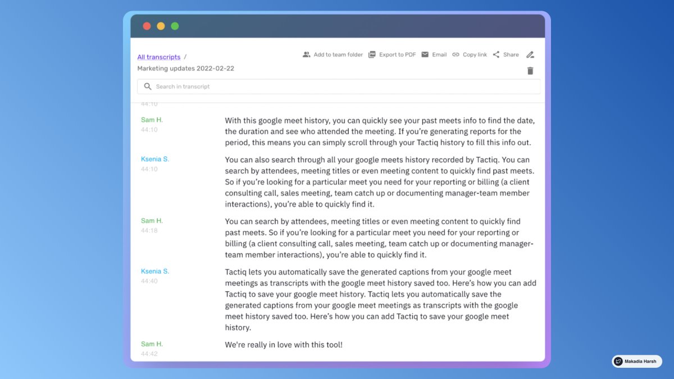Click the green maximize window button
The image size is (674, 379).
(175, 26)
